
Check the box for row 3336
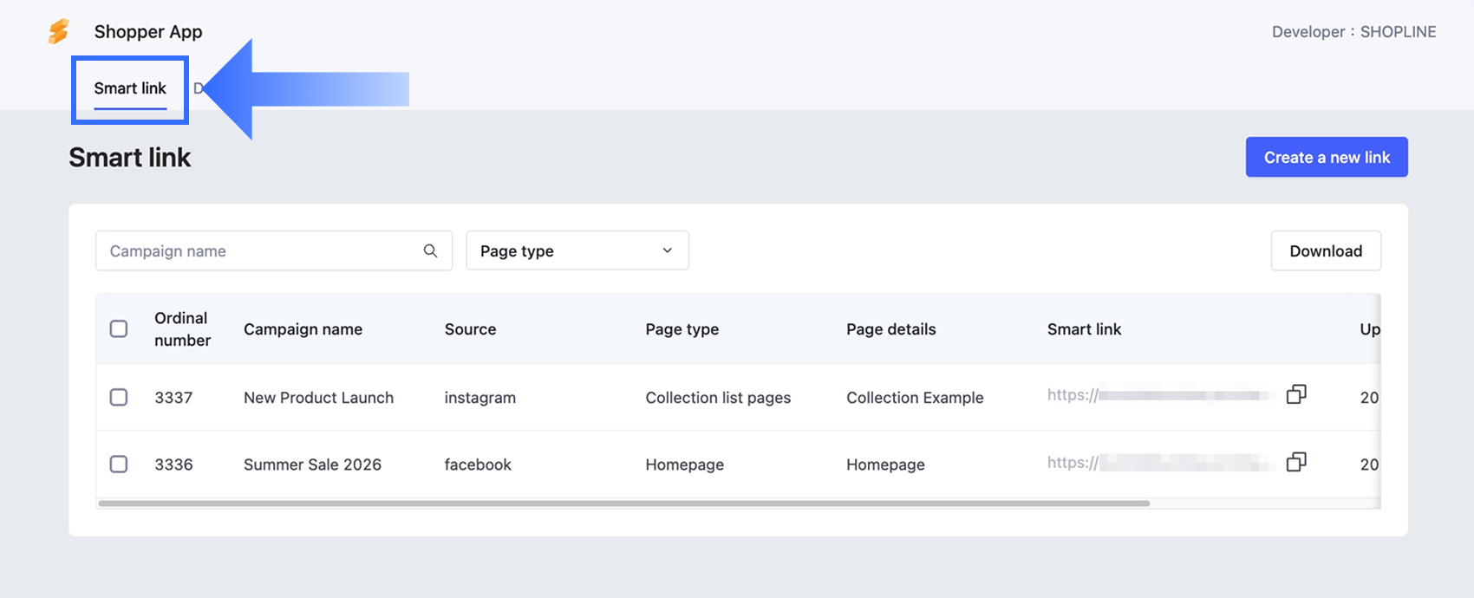tap(119, 464)
